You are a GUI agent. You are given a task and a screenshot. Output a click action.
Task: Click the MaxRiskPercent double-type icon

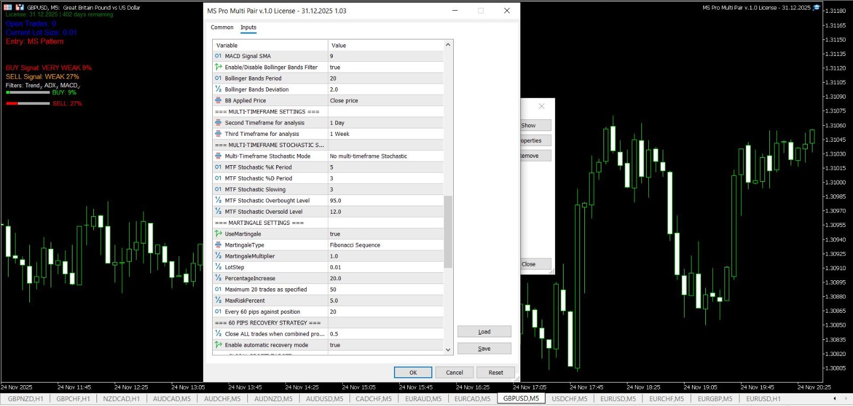(x=218, y=301)
